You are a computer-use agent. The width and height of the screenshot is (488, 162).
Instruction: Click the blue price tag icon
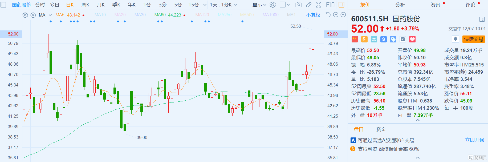click(393, 39)
